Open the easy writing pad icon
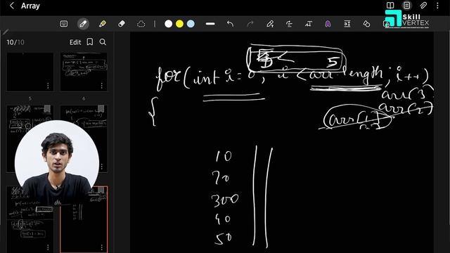This screenshot has width=450, height=253. [347, 24]
